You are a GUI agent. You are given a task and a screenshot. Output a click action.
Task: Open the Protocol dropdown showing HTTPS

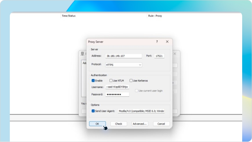[124, 65]
